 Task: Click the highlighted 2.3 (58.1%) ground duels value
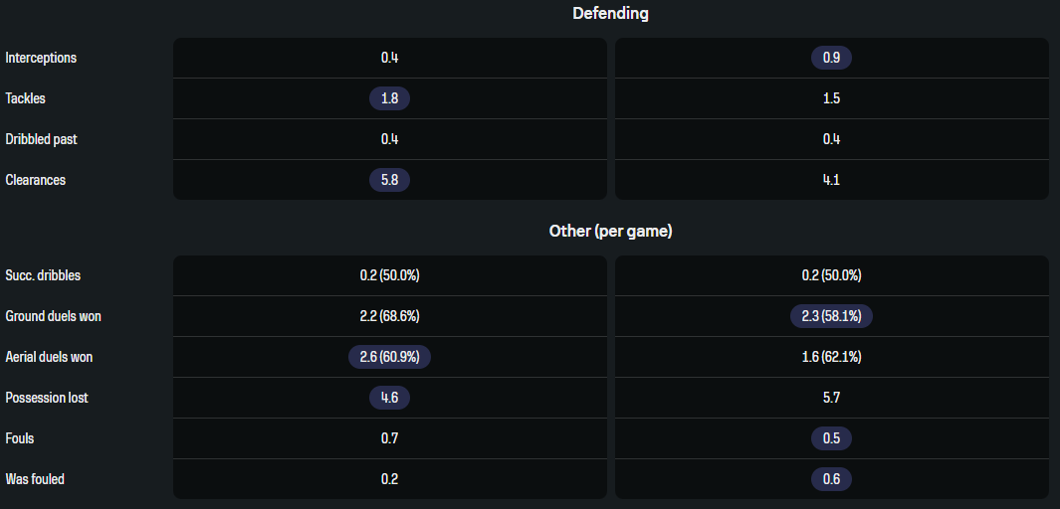click(x=831, y=316)
